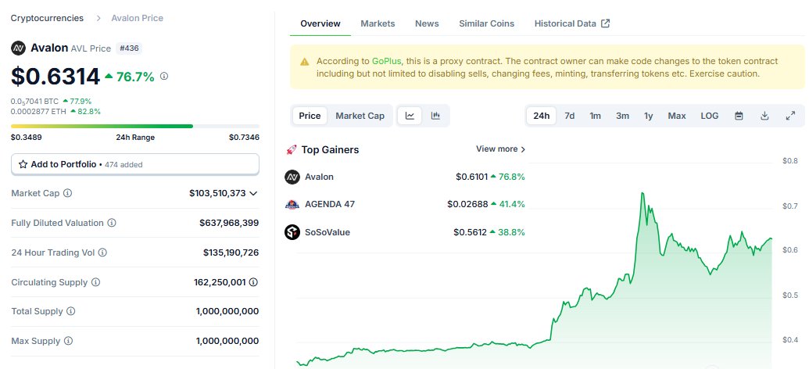This screenshot has height=369, width=809.
Task: Select the Market Cap chart toggle
Action: 360,116
